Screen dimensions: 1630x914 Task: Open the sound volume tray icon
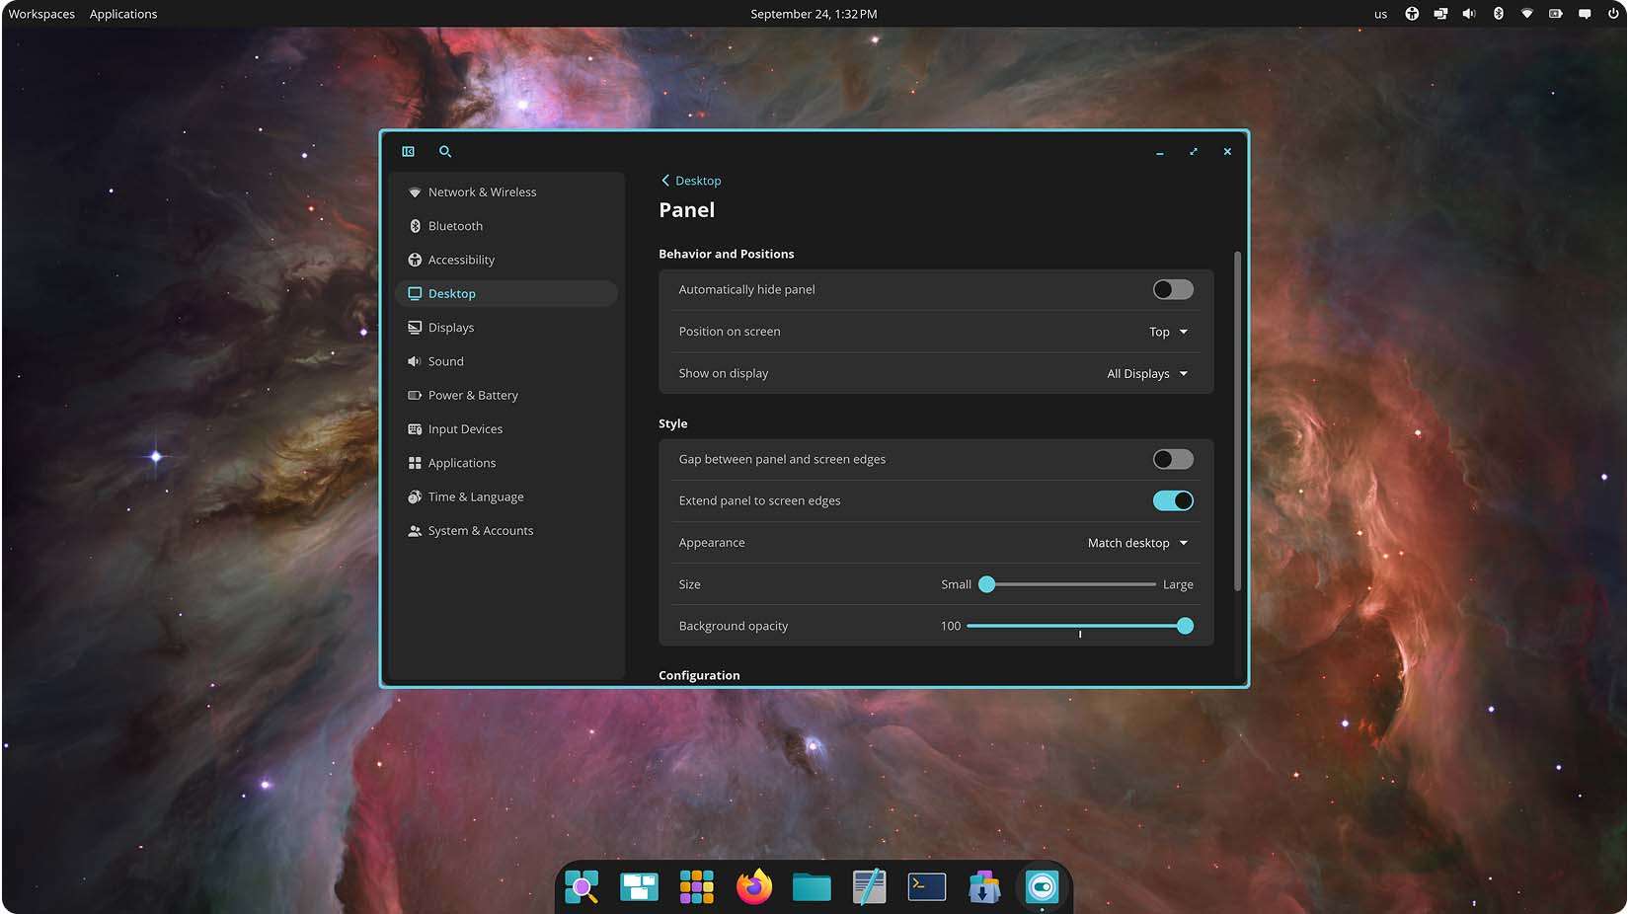(1469, 14)
